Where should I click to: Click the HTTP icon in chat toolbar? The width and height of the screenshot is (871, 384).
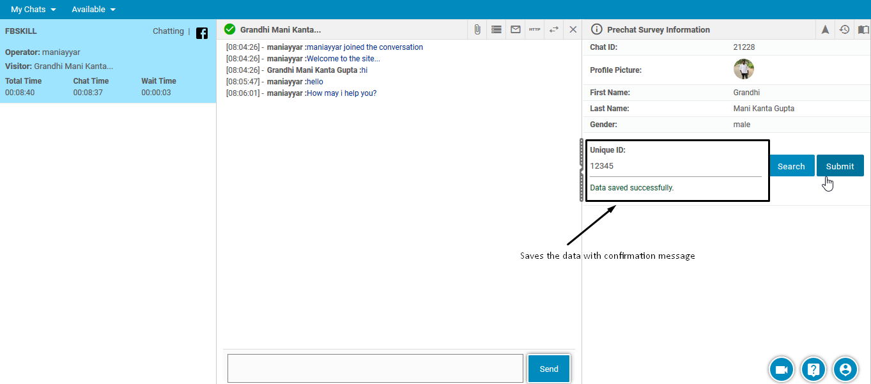coord(534,29)
